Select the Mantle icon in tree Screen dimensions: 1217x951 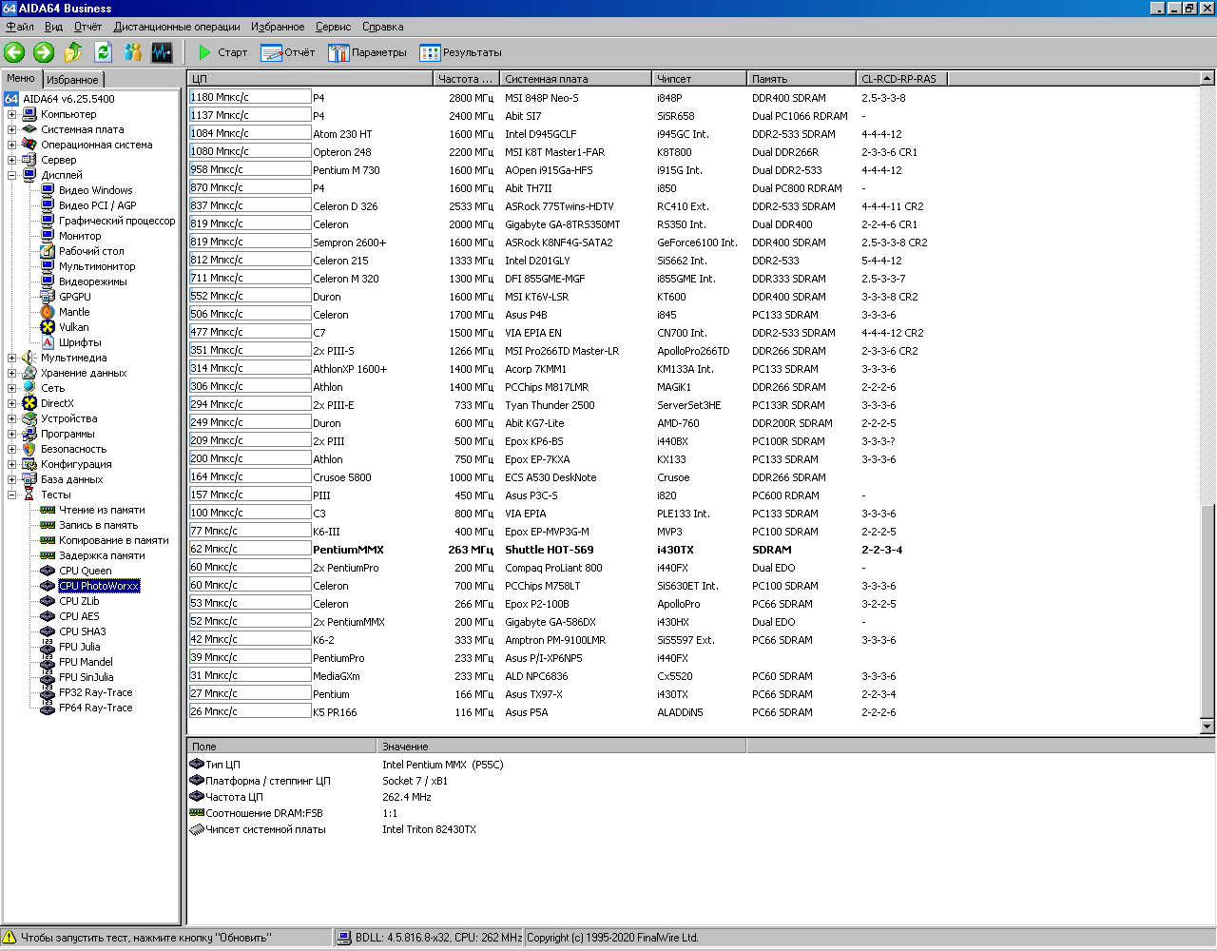click(x=48, y=312)
